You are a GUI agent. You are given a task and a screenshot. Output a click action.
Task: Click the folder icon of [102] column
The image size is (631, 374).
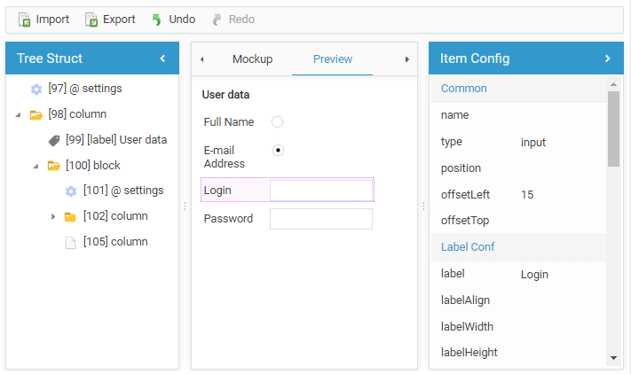(x=71, y=216)
